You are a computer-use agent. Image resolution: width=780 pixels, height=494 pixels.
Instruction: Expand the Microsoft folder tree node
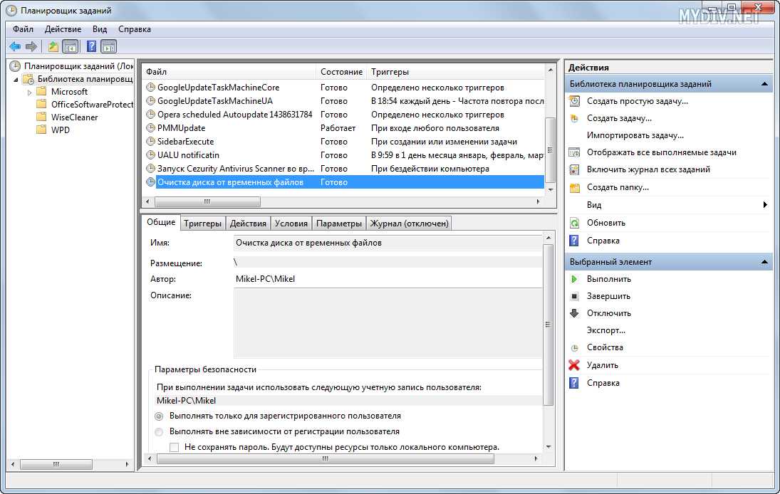tap(30, 92)
